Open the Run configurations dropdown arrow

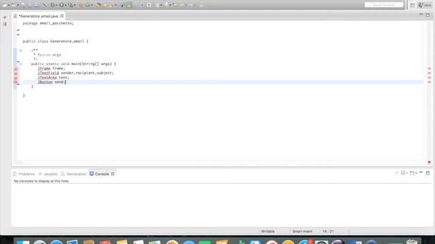(65, 5)
